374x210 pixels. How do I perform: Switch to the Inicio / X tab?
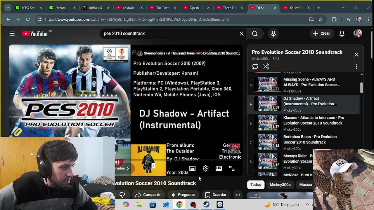tap(95, 8)
